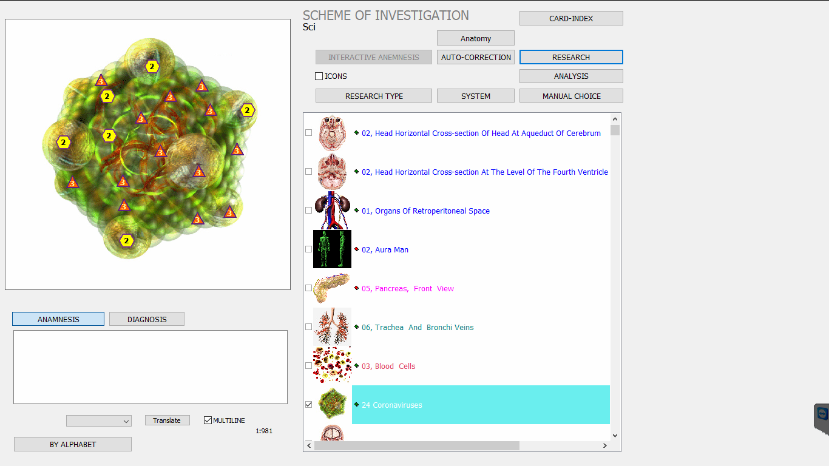Click the horizontal scrollbar thumb of list
The image size is (829, 466).
[416, 446]
